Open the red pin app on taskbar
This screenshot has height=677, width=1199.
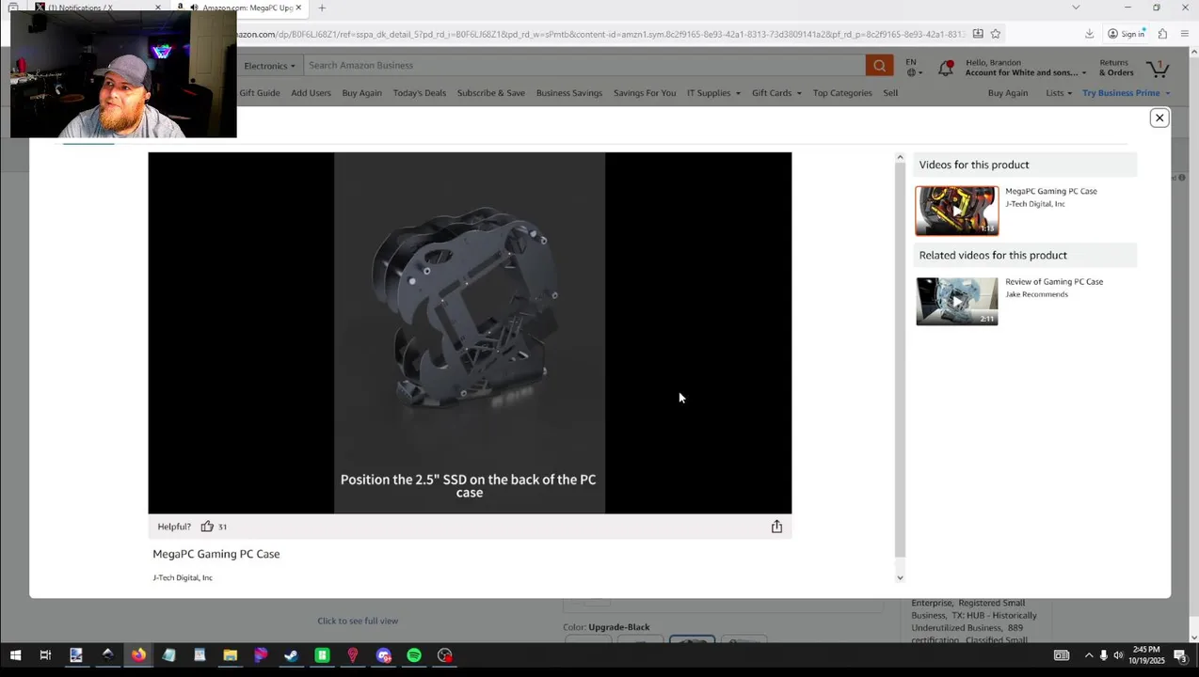tap(353, 655)
